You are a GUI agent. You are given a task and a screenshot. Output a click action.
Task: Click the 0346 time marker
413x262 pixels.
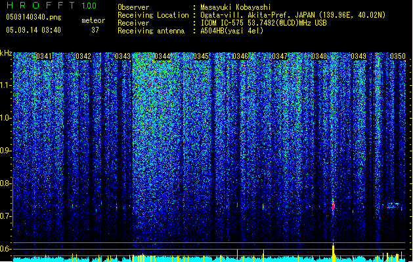coord(240,56)
